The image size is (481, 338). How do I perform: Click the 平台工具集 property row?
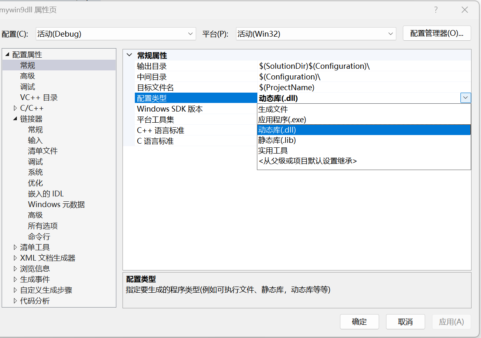point(196,119)
